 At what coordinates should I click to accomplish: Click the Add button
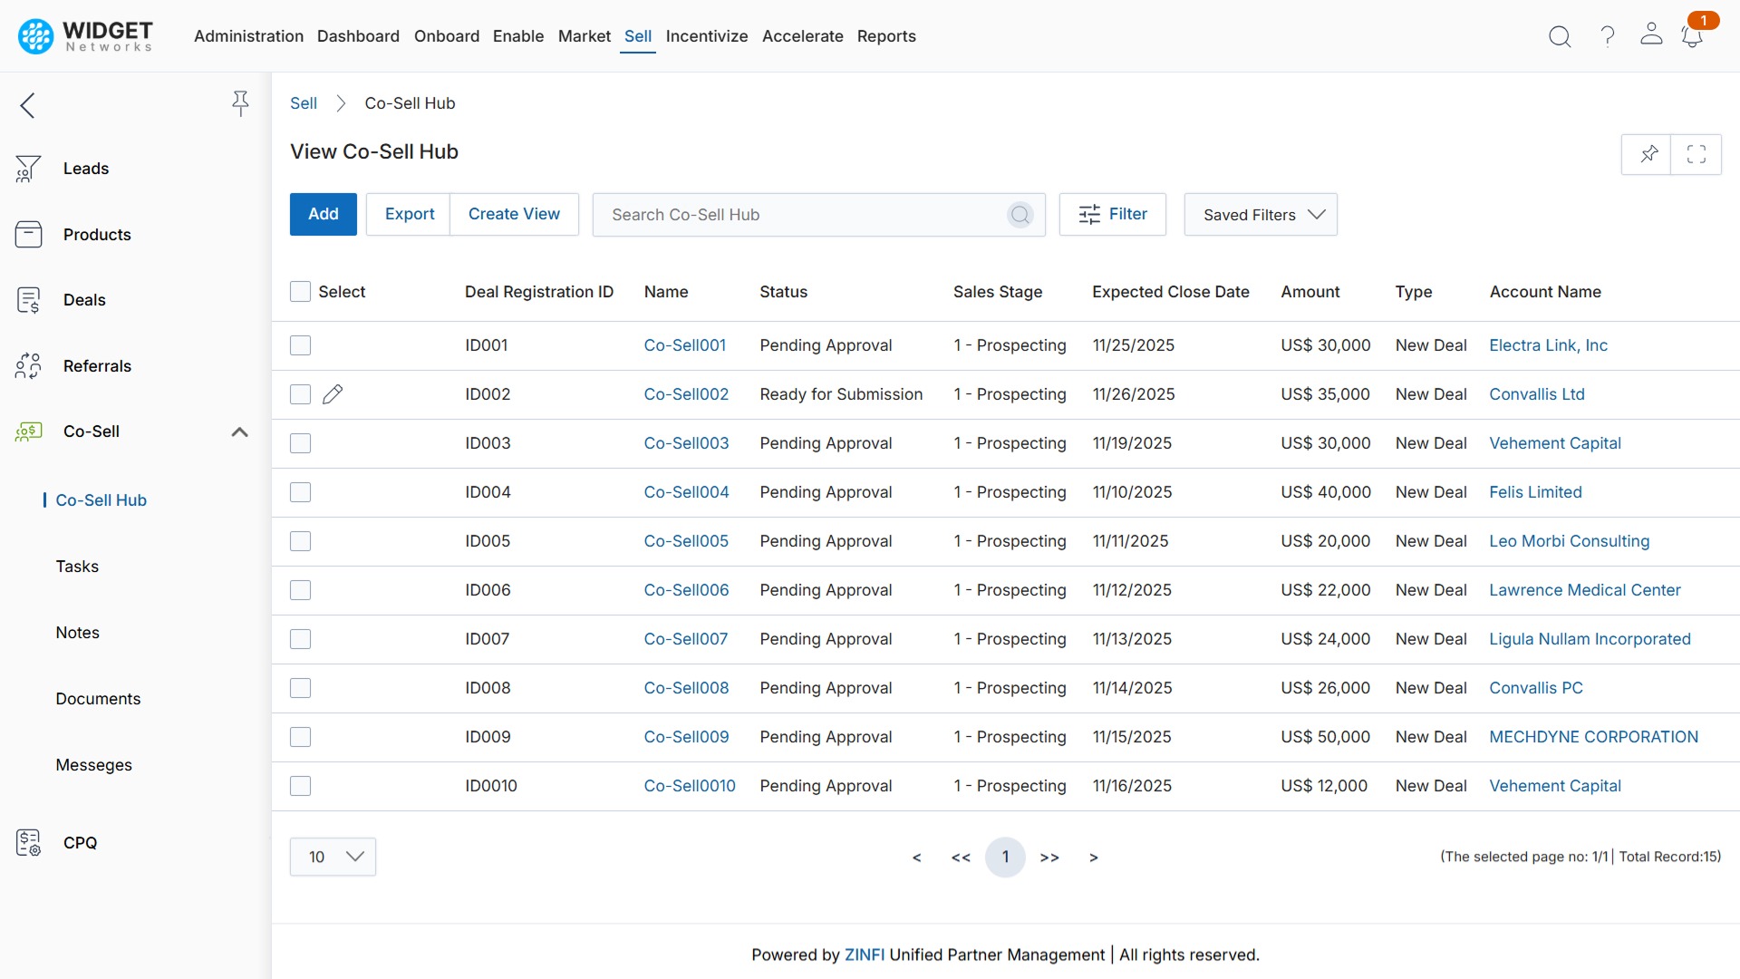click(x=323, y=215)
